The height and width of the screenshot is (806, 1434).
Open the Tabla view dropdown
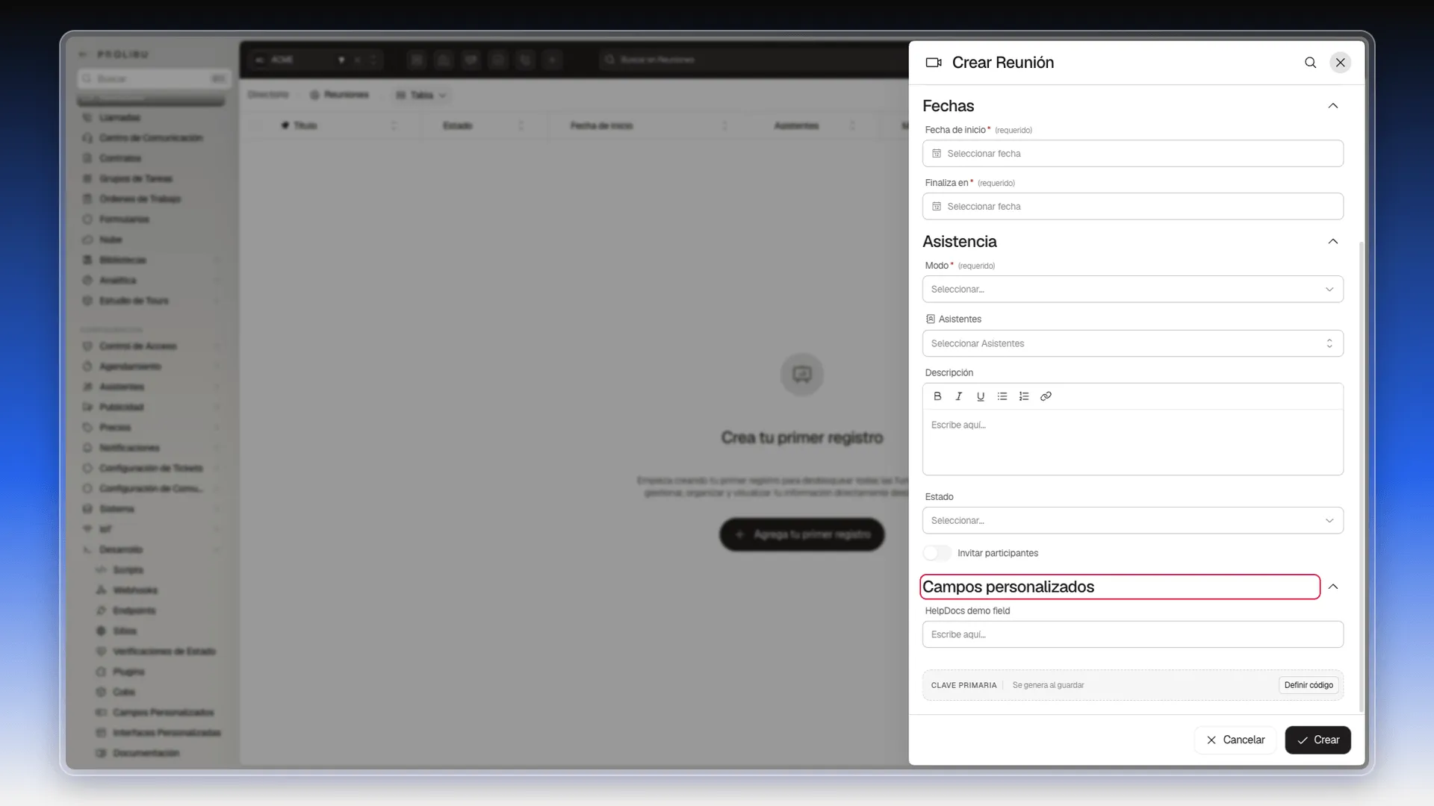point(420,96)
